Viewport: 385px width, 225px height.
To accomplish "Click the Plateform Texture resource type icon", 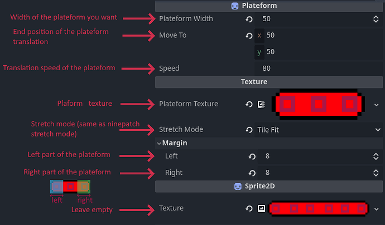I will tap(261, 104).
